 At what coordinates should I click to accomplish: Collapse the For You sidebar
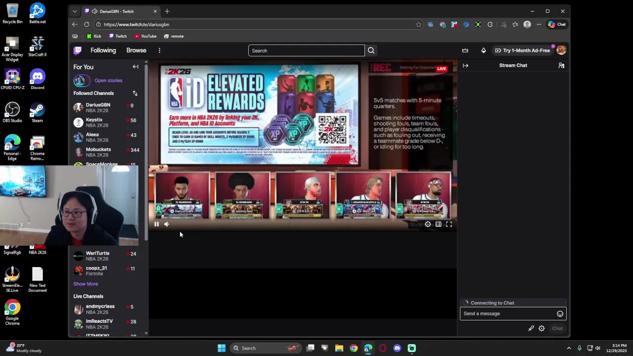pyautogui.click(x=136, y=67)
